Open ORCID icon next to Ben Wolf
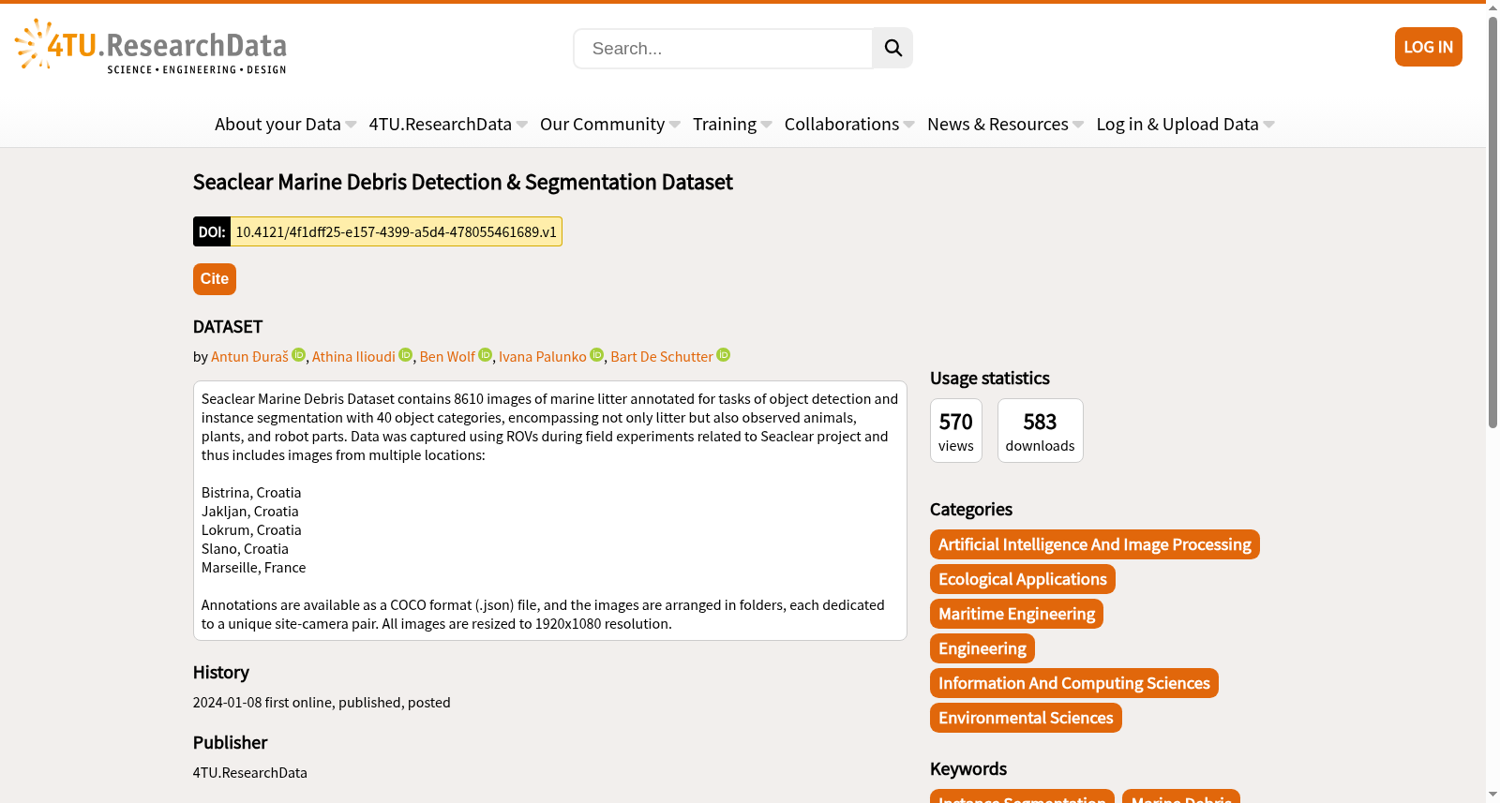1500x803 pixels. [x=486, y=355]
